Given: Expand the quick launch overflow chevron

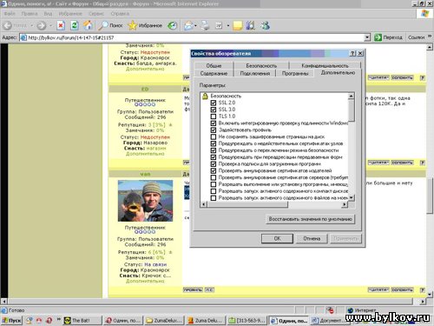Looking at the screenshot, I should [58, 319].
